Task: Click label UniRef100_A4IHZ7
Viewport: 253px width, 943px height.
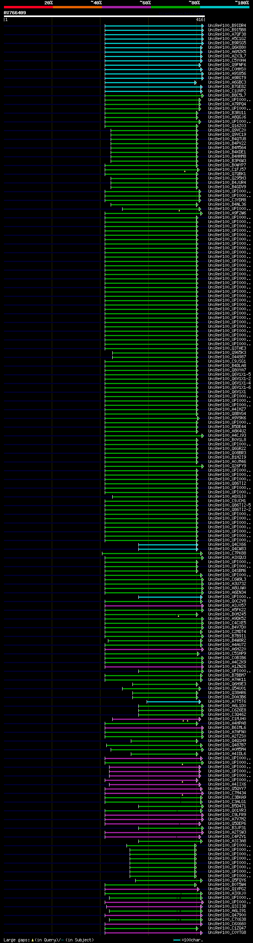Action: click(227, 409)
